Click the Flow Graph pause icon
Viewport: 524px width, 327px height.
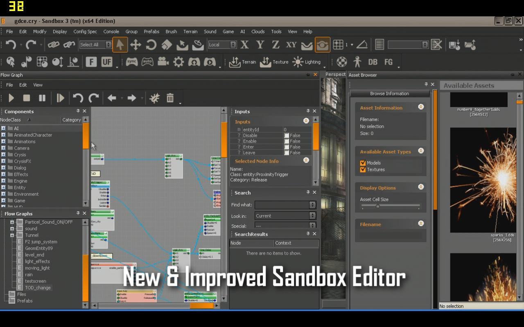(42, 98)
